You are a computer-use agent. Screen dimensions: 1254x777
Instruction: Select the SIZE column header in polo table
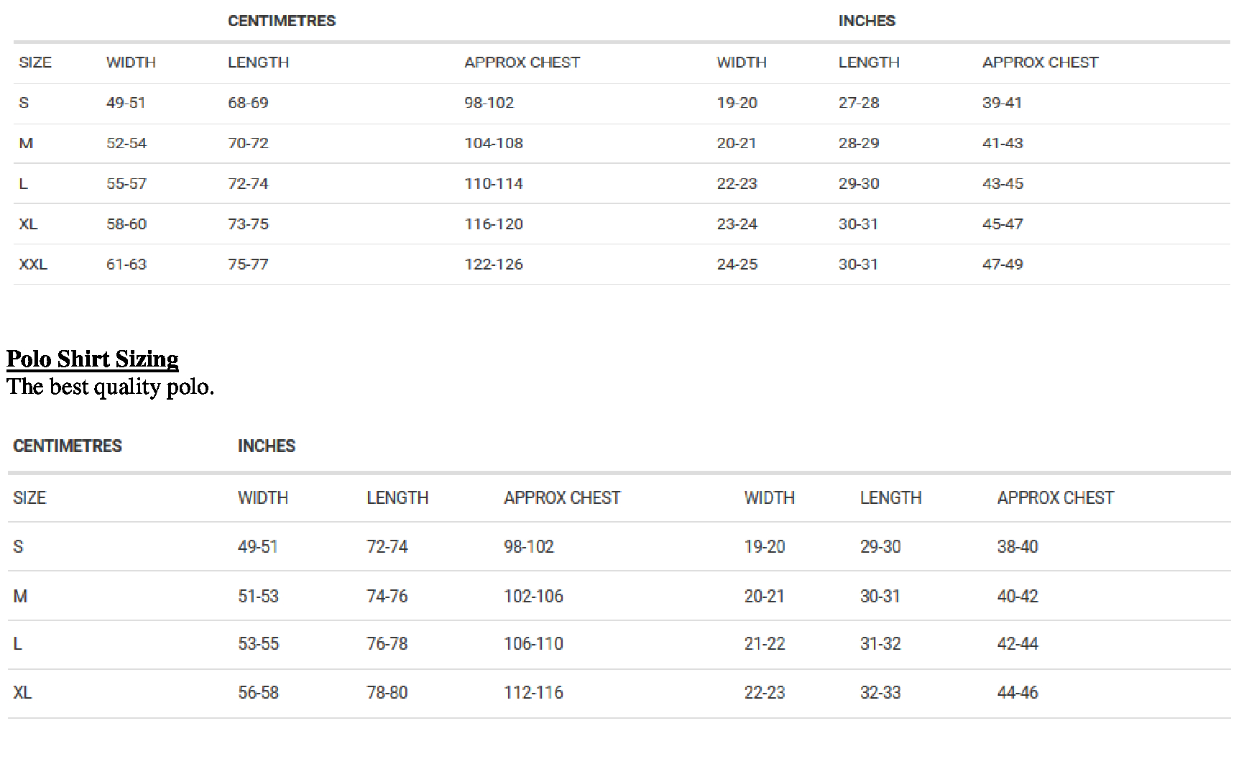pos(29,497)
